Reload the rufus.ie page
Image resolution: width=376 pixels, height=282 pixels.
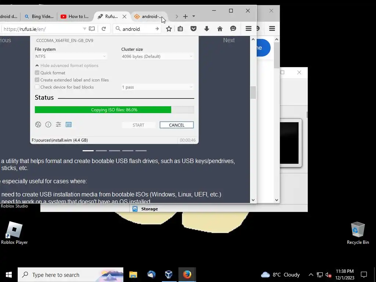click(x=104, y=29)
